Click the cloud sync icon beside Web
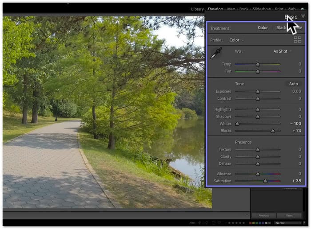This screenshot has height=229, width=311. coord(303,8)
